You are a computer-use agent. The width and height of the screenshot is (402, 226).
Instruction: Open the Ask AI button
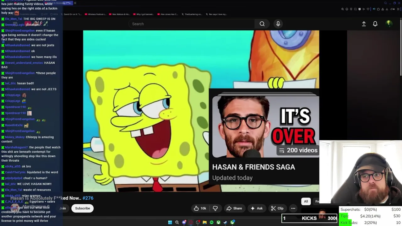[x=256, y=208]
